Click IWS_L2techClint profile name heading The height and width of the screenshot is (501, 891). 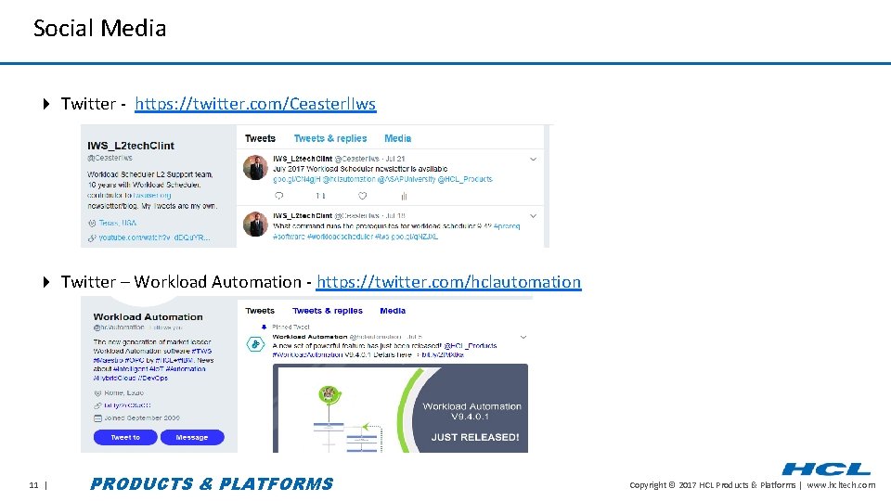[131, 146]
